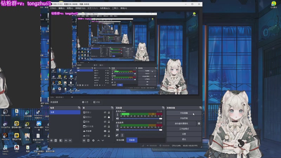The height and width of the screenshot is (158, 281).
Task: Toggle lock on 窗口采集 source
Action: pyautogui.click(x=109, y=126)
